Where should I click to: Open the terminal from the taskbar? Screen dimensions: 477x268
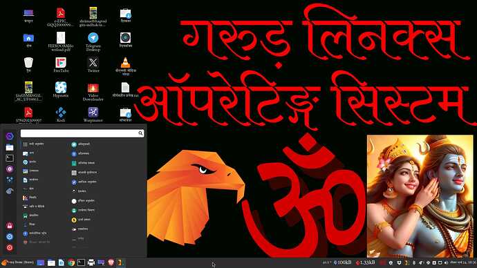pyautogui.click(x=81, y=262)
